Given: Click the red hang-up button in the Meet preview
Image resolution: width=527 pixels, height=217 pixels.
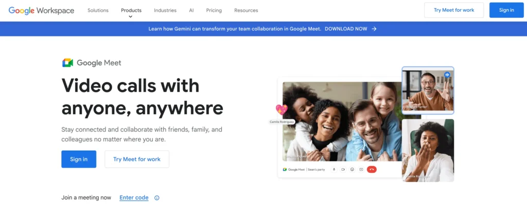Looking at the screenshot, I should (x=372, y=170).
